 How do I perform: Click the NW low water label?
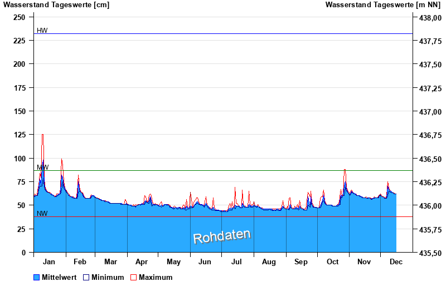[42, 213]
